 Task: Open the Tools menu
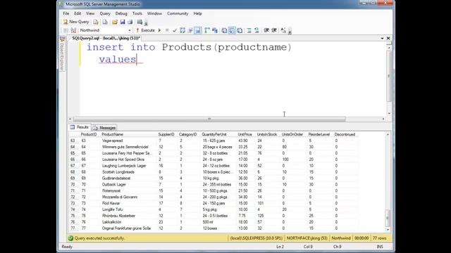tap(137, 13)
